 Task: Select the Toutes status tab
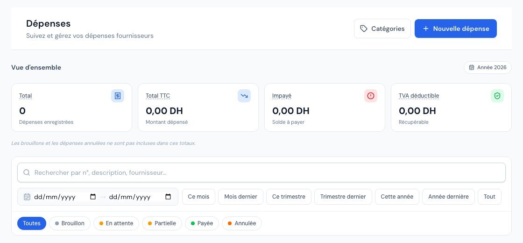pyautogui.click(x=32, y=223)
